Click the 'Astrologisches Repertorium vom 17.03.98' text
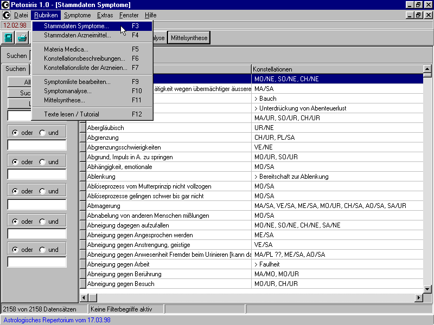Viewport: 434px width, 325px height. point(57,320)
